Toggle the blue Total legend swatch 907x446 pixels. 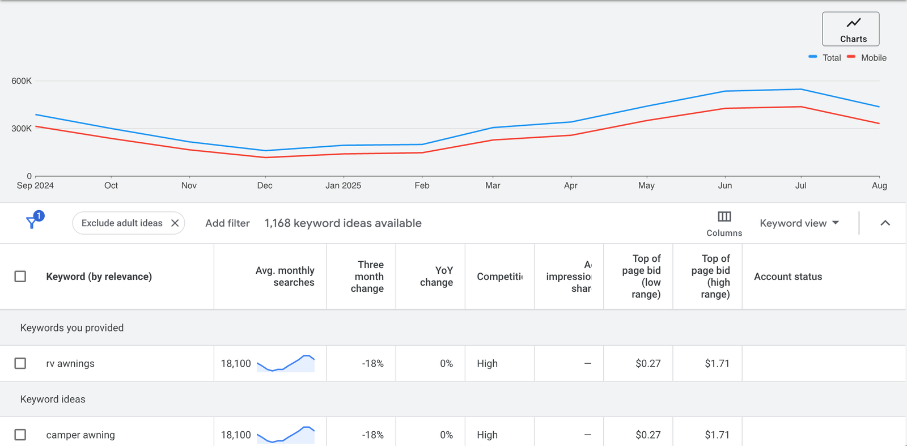coord(813,57)
